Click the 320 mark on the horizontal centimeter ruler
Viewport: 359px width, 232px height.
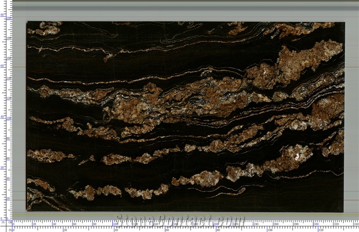coord(336,224)
